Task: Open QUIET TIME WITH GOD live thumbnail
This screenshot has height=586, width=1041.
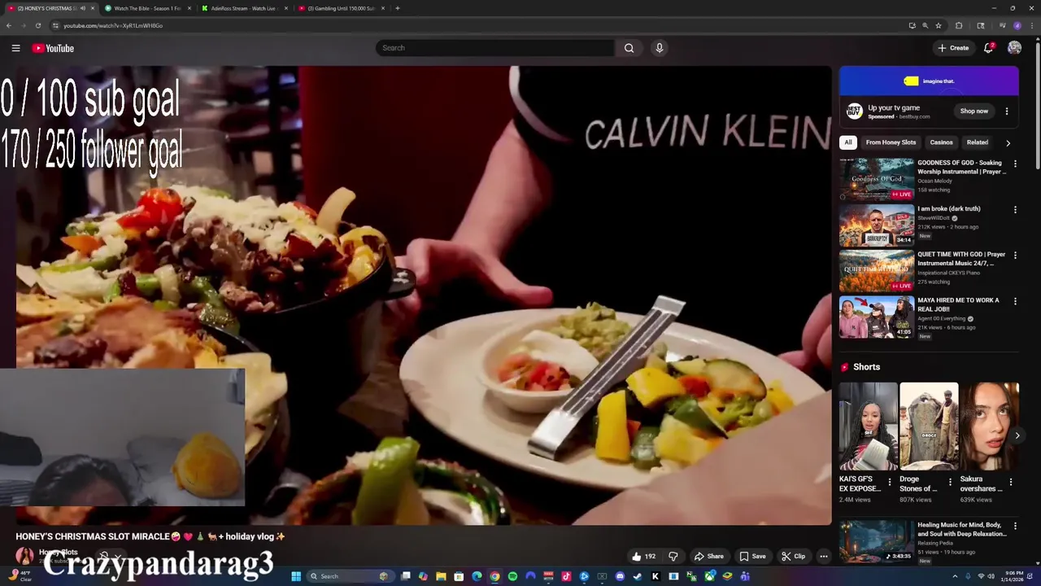Action: click(877, 271)
